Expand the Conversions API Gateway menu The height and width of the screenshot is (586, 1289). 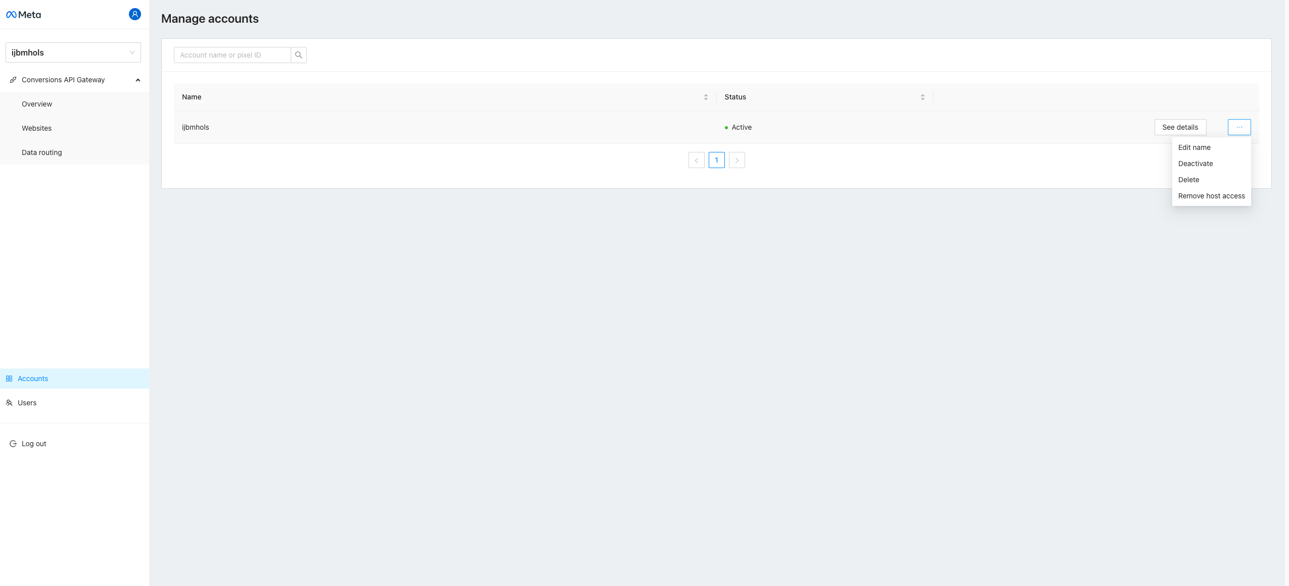click(138, 80)
